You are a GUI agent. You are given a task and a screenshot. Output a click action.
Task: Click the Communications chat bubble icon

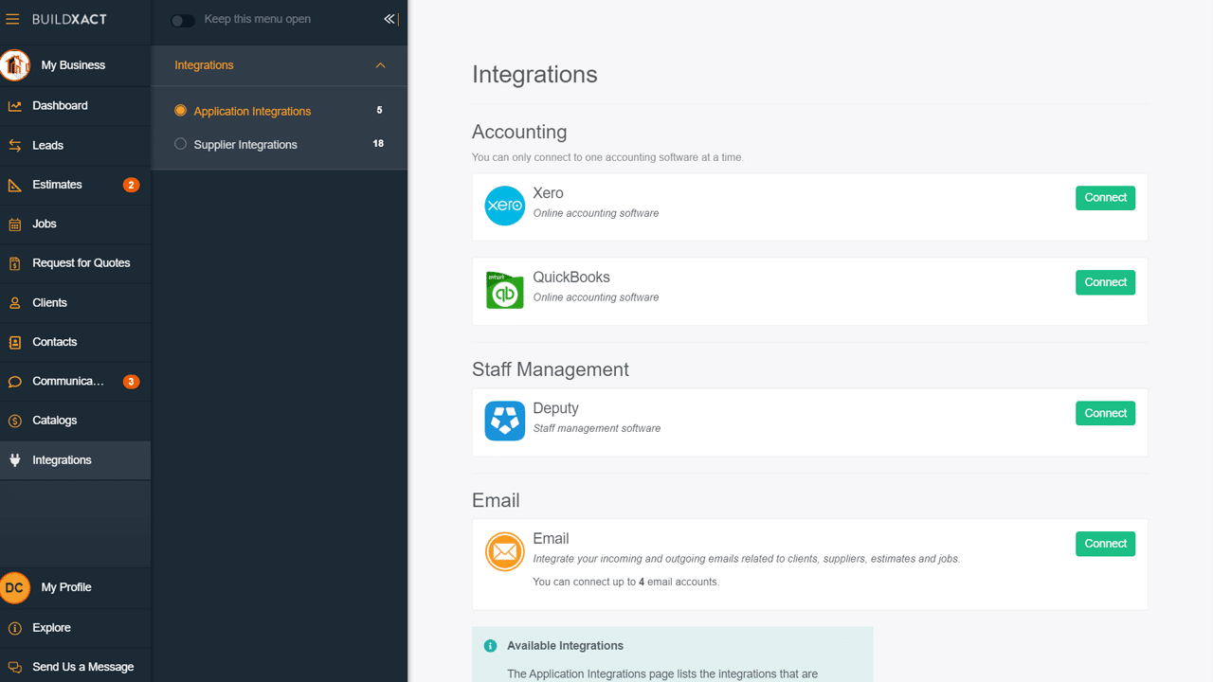(x=15, y=382)
